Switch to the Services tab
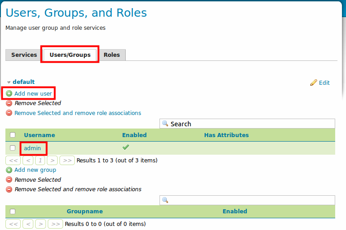This screenshot has width=346, height=230. pyautogui.click(x=24, y=55)
